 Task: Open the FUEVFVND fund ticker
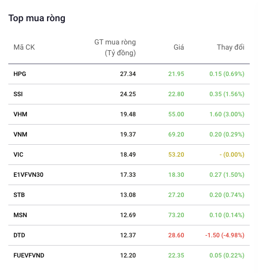pyautogui.click(x=29, y=255)
